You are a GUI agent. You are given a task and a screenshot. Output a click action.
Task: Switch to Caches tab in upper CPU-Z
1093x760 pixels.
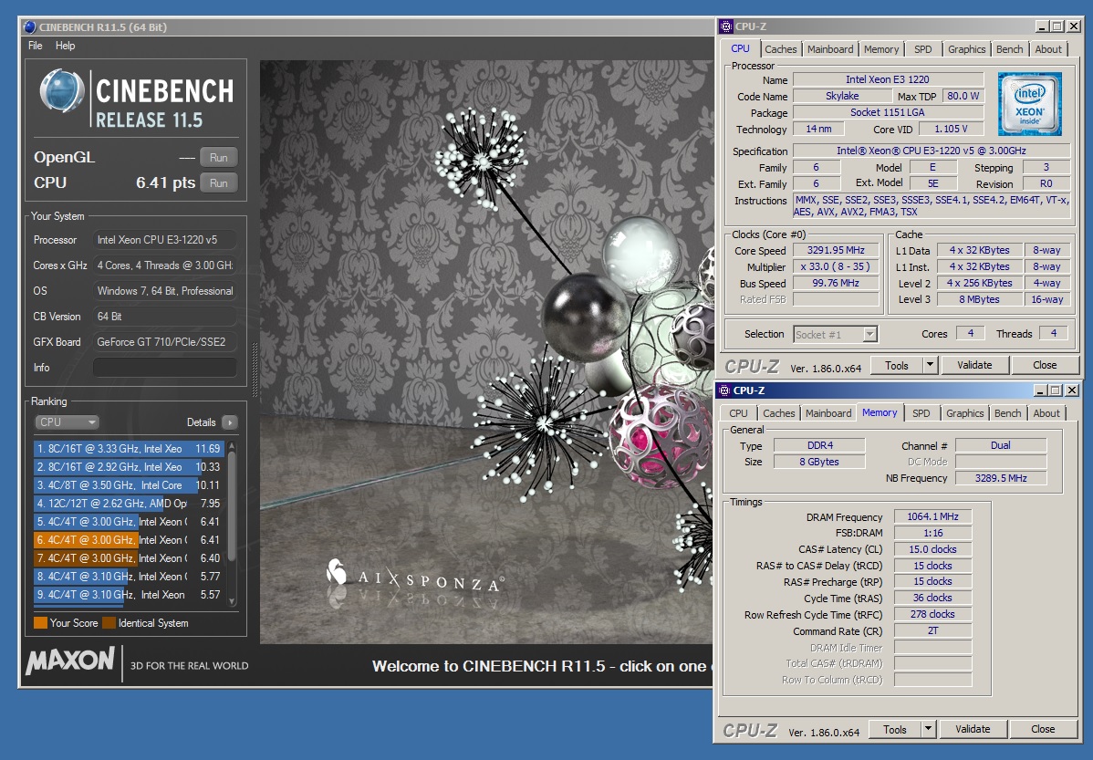(781, 49)
